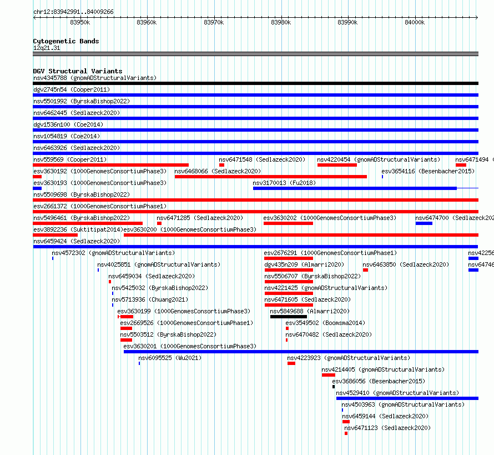The image size is (494, 455).
Task: Click esv3630199 (1000GenomesConsortiumPhase3) label
Action: (184, 311)
